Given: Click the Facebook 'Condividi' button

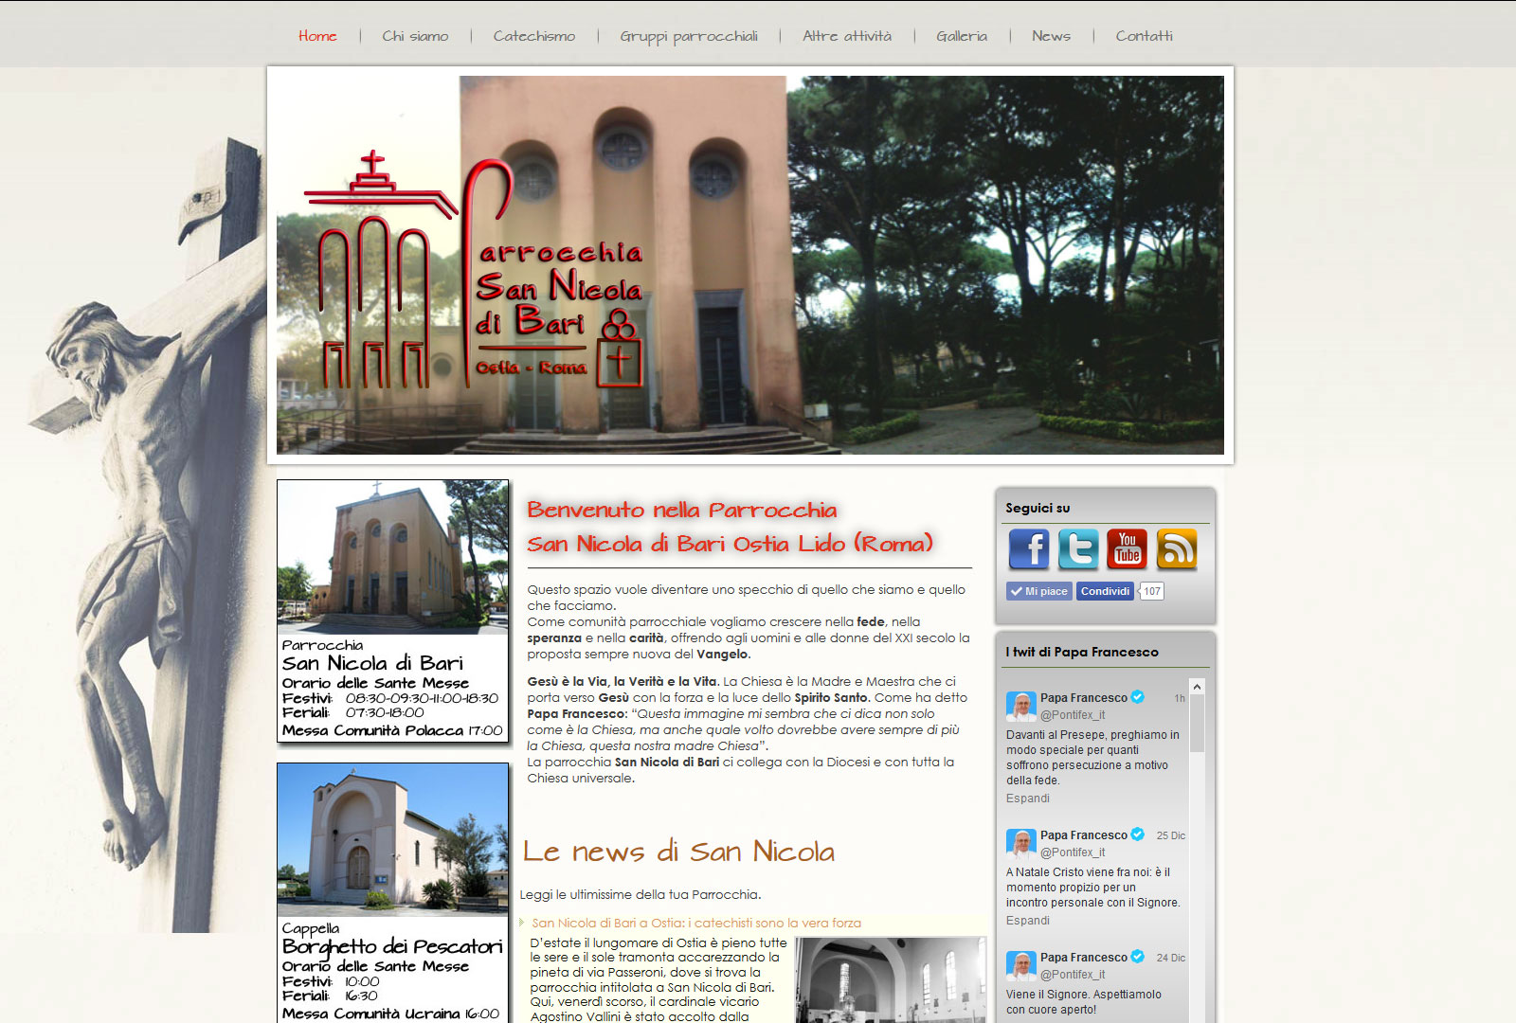Looking at the screenshot, I should pos(1105,591).
